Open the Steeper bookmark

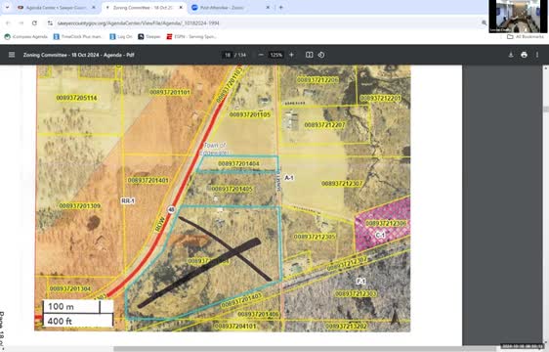(149, 36)
